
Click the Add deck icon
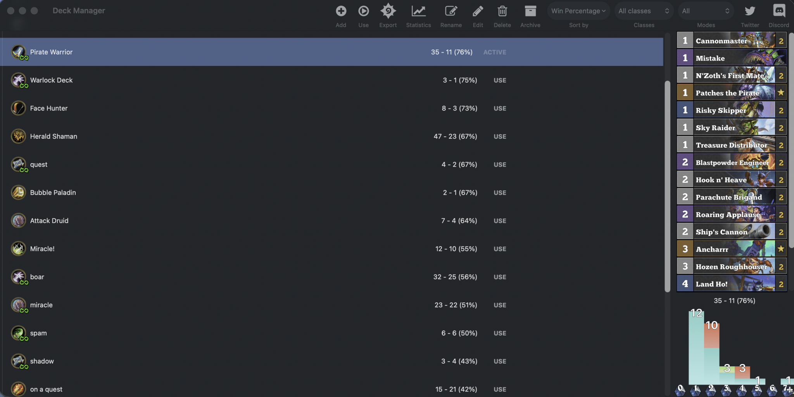tap(341, 11)
